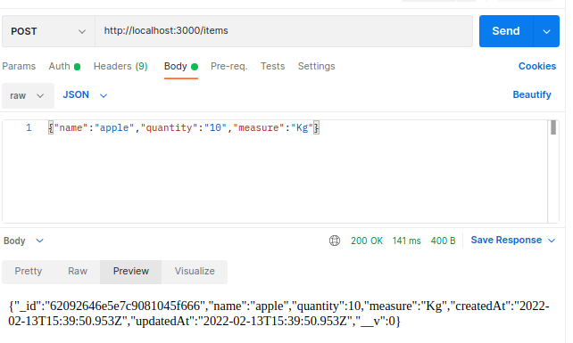
Task: Open the Headers (9) tab
Action: (120, 66)
